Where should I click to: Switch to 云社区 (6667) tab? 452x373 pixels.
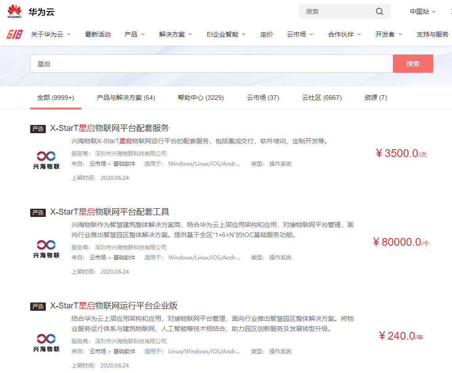click(321, 97)
